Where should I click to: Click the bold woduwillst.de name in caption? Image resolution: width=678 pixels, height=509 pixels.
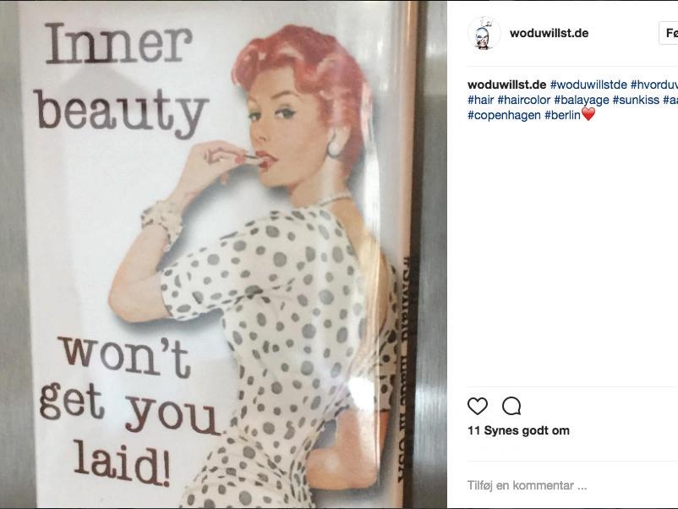(506, 85)
